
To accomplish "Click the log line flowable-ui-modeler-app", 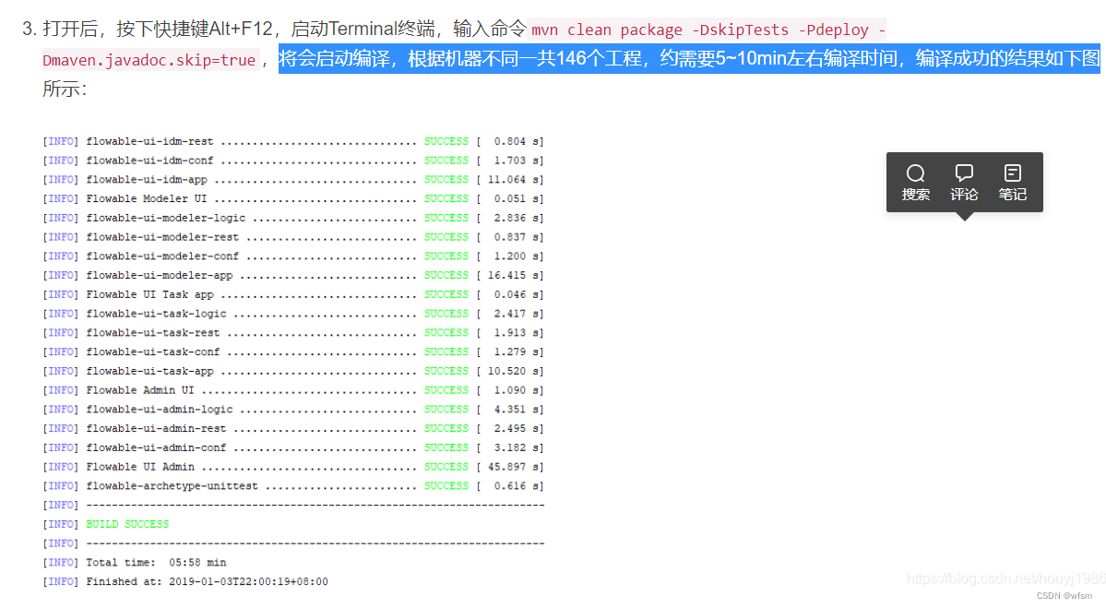I will click(x=292, y=275).
